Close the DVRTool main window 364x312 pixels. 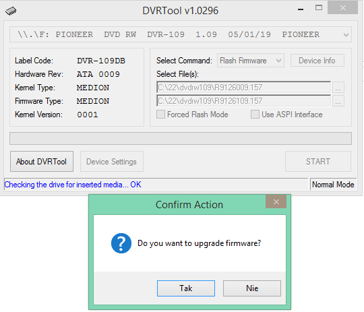342,8
